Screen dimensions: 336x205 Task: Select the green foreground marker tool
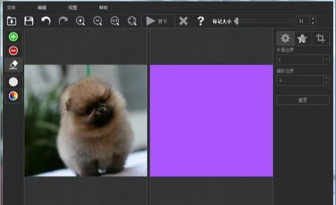13,37
